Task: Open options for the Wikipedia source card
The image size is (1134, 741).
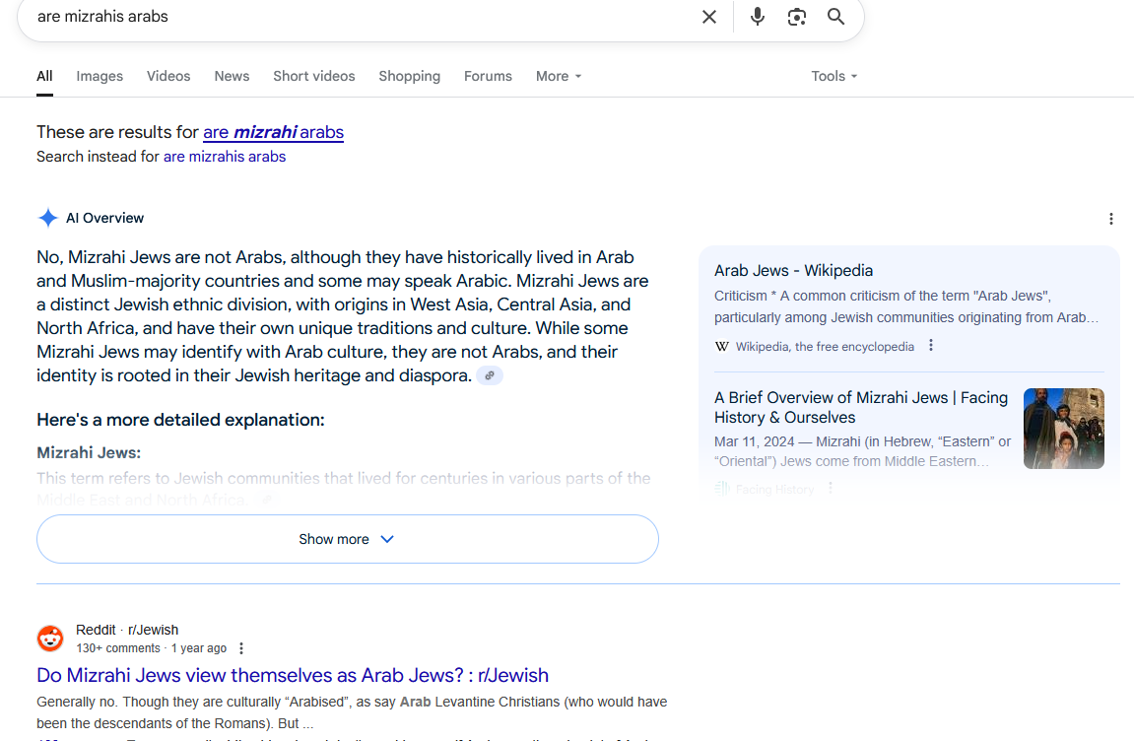Action: tap(931, 345)
